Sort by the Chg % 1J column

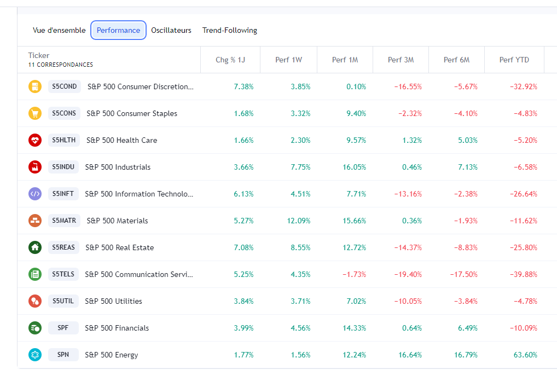point(230,60)
